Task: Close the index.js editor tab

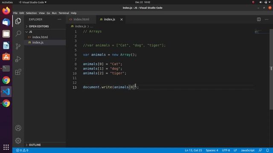Action: [x=122, y=20]
